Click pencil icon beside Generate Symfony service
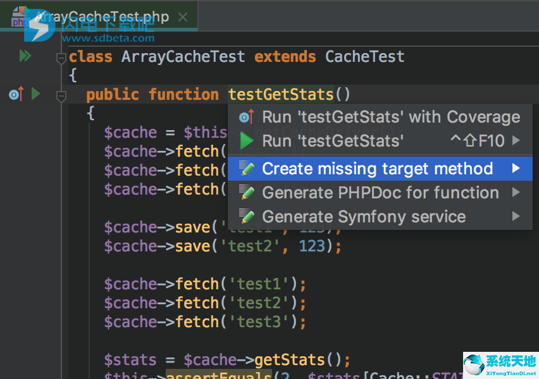This screenshot has height=379, width=539. point(247,216)
